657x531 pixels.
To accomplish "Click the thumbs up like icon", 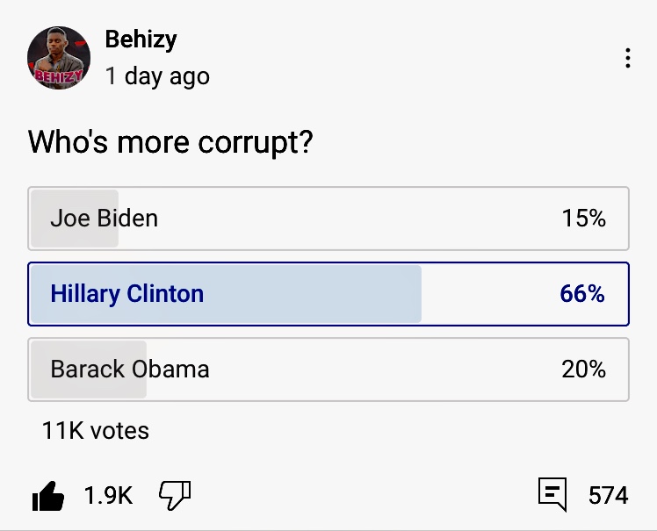I will point(48,497).
